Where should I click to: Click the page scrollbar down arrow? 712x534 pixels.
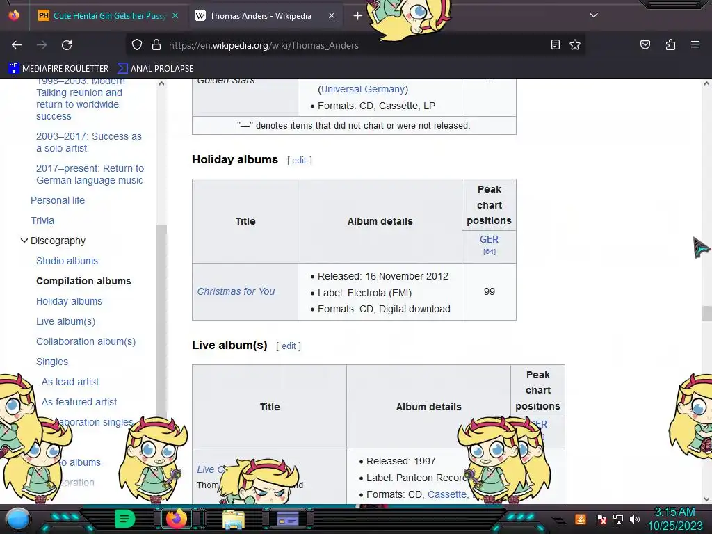pos(706,499)
